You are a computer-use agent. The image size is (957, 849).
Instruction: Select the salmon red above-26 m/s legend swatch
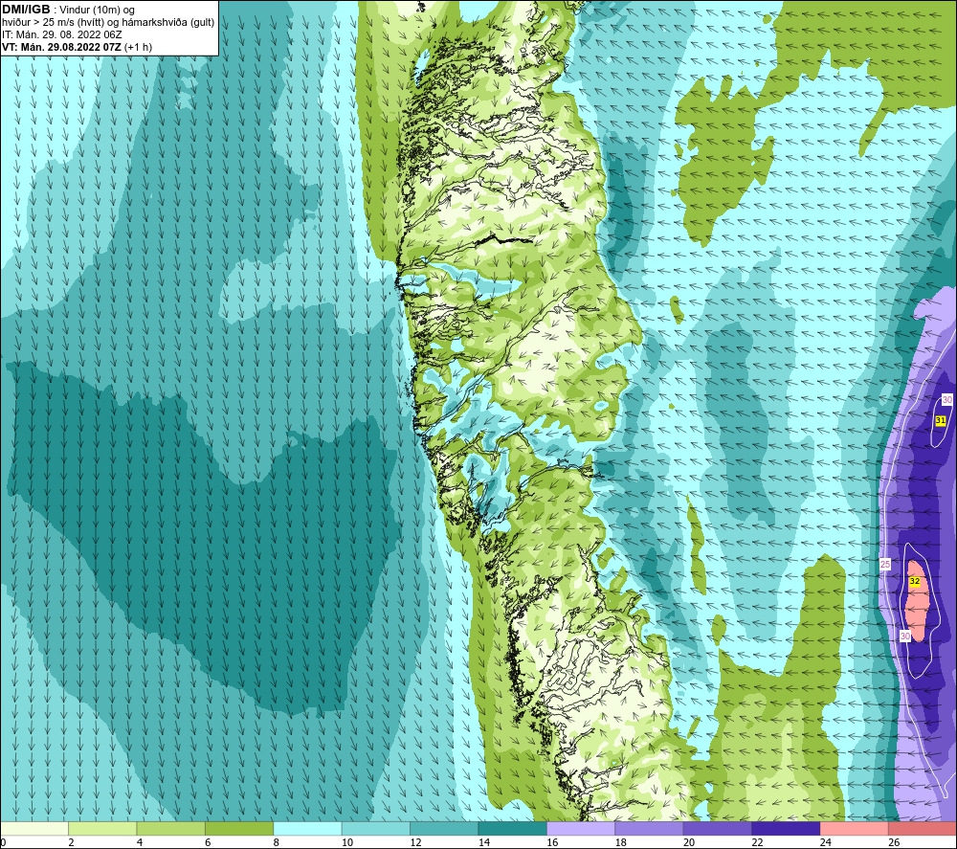tap(923, 829)
